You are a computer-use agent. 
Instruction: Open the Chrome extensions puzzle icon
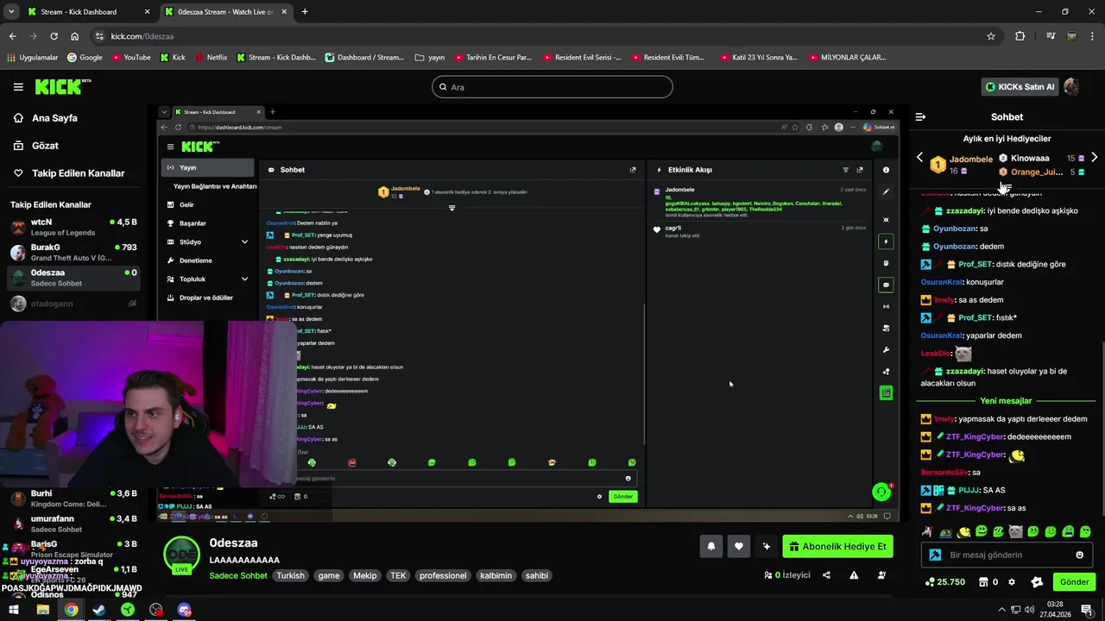1020,36
